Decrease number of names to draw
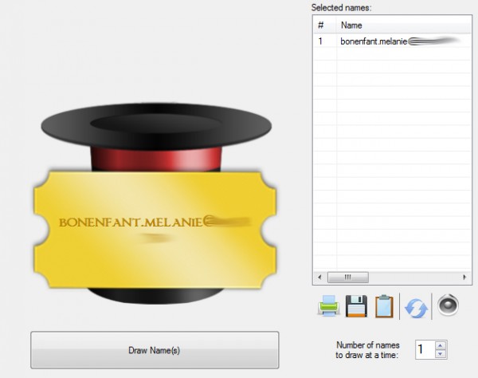This screenshot has width=478, height=378. (441, 354)
